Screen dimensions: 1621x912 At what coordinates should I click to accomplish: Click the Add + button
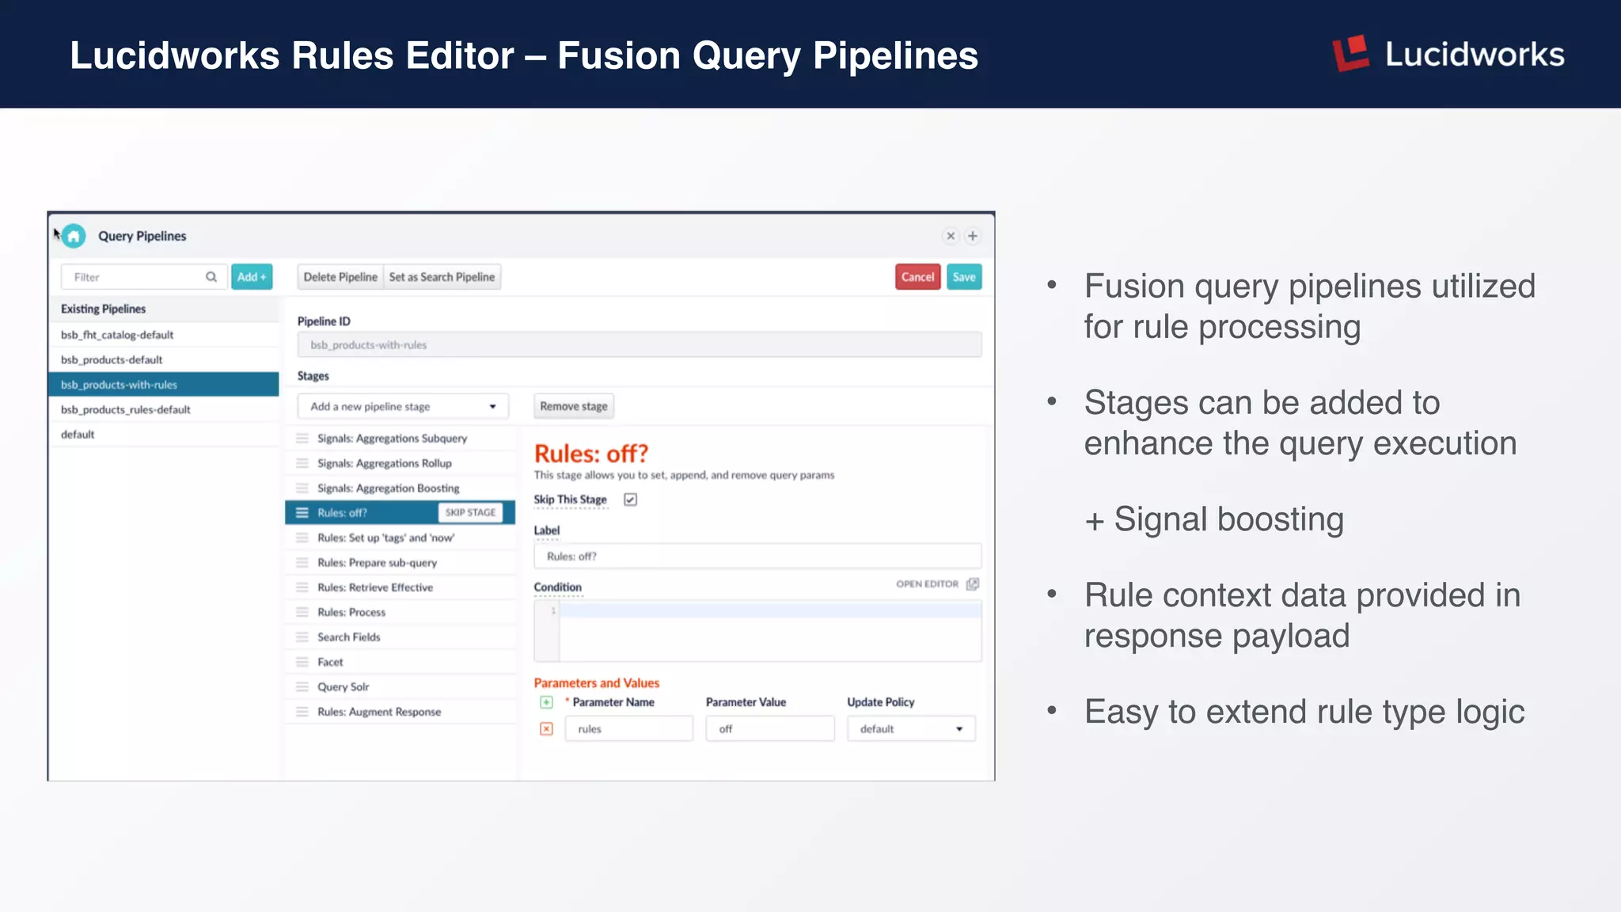pyautogui.click(x=252, y=277)
